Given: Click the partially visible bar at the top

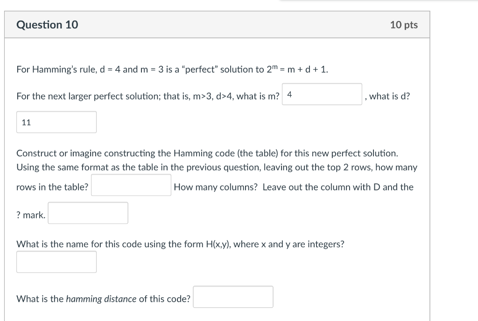Looking at the screenshot, I should tap(378, 2).
